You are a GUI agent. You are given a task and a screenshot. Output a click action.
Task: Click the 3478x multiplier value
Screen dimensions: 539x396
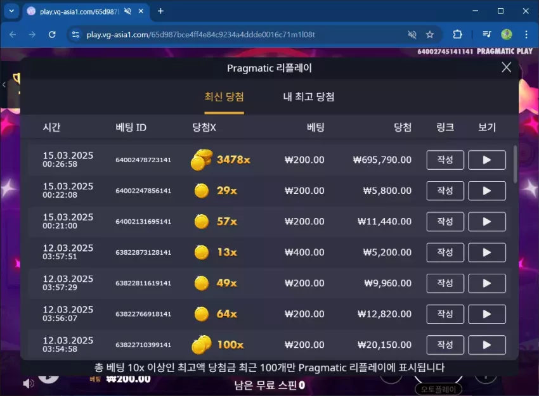[233, 160]
